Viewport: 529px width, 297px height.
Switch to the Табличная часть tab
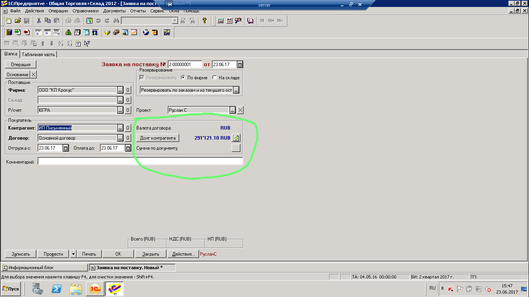coord(38,55)
